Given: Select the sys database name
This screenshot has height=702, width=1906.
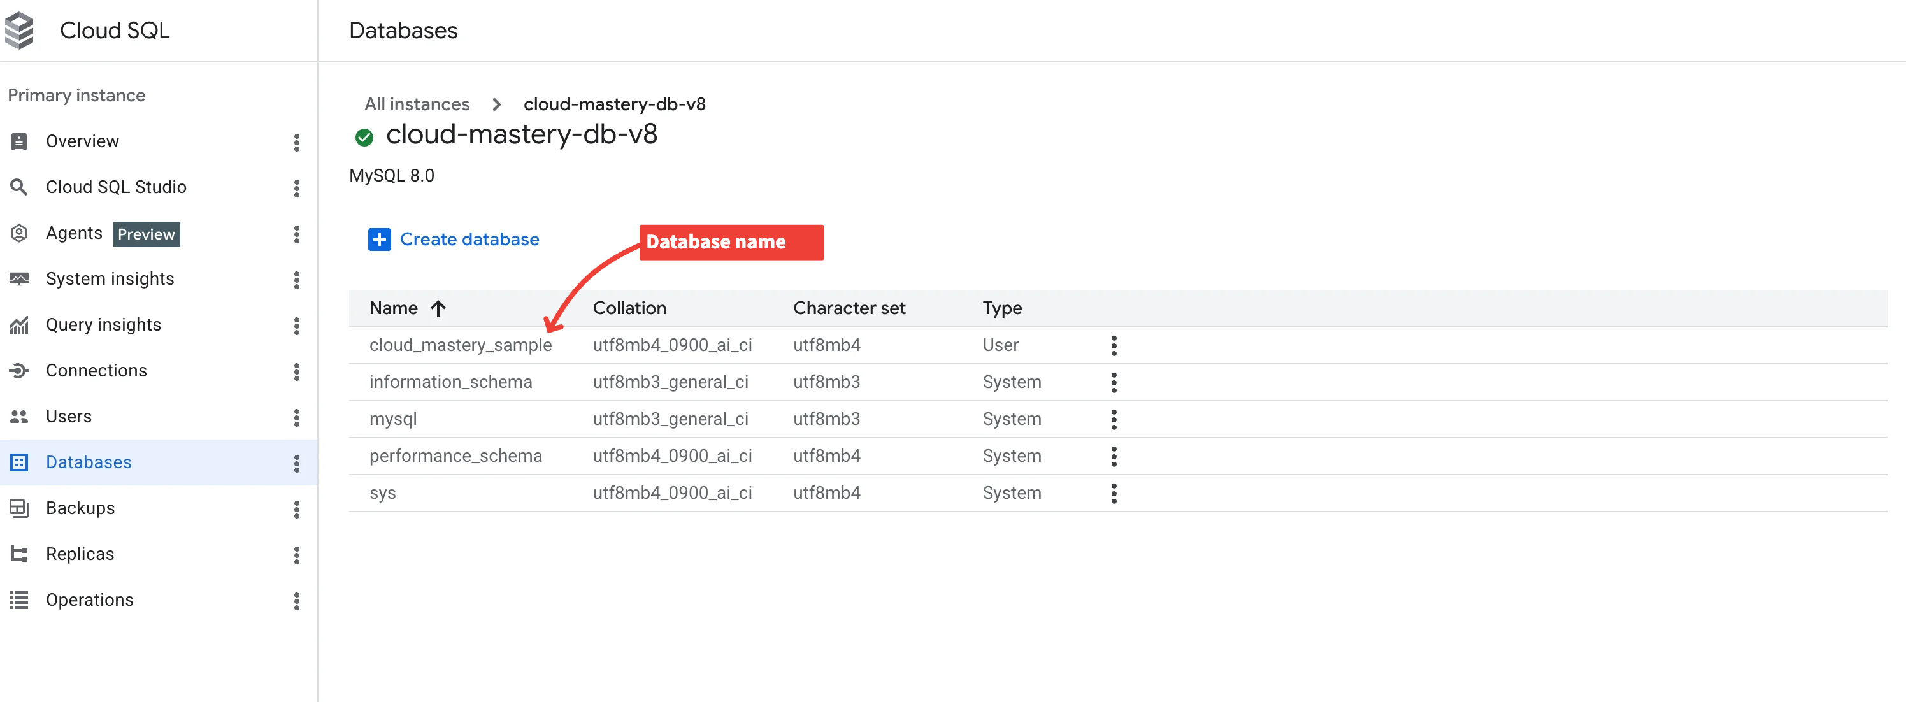Looking at the screenshot, I should (x=382, y=494).
